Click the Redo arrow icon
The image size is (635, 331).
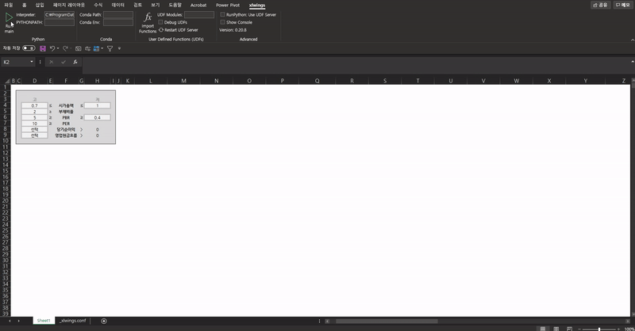click(65, 48)
